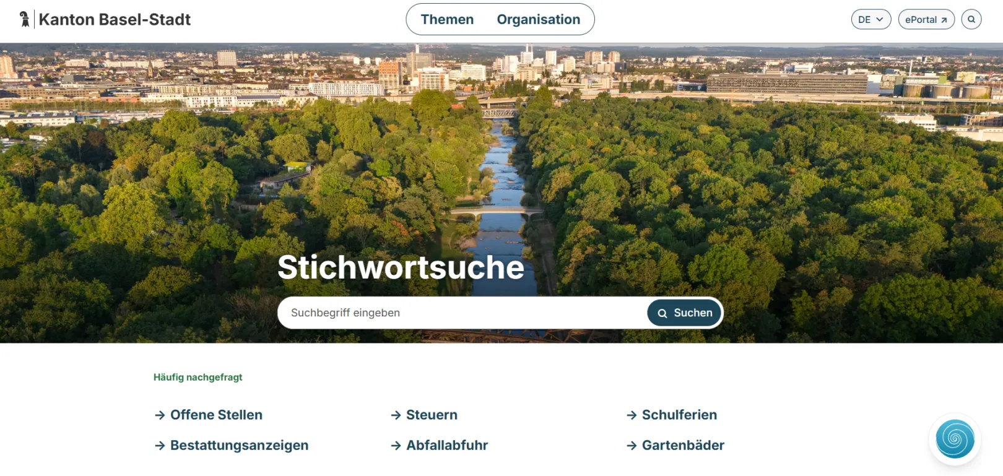Open the Gartenbäder link

(675, 445)
